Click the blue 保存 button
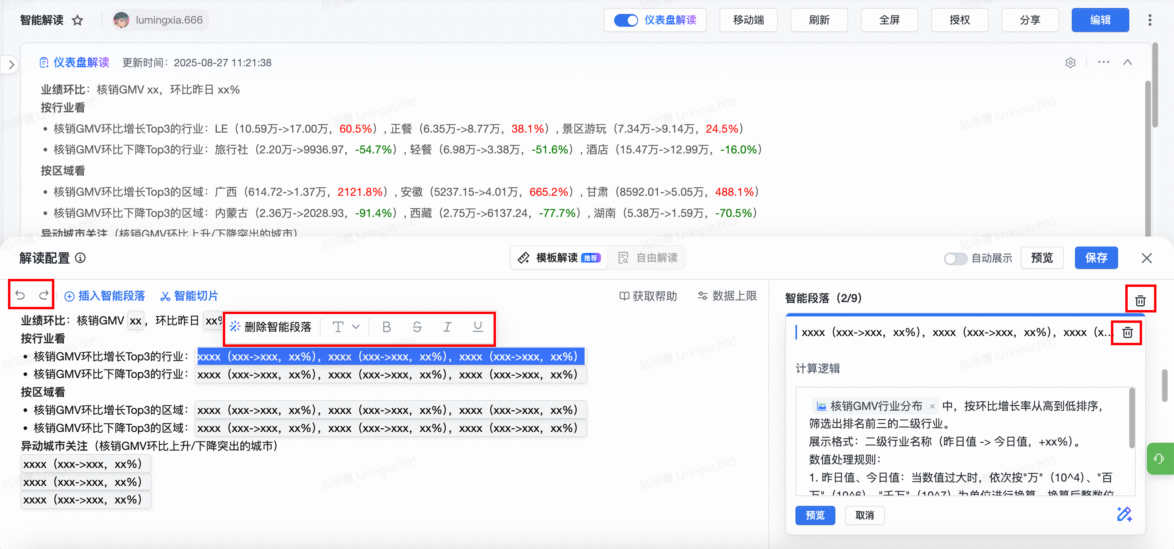Image resolution: width=1174 pixels, height=549 pixels. click(x=1096, y=258)
